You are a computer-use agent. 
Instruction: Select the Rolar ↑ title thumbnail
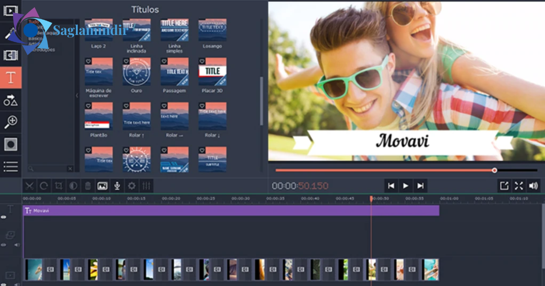click(x=137, y=116)
